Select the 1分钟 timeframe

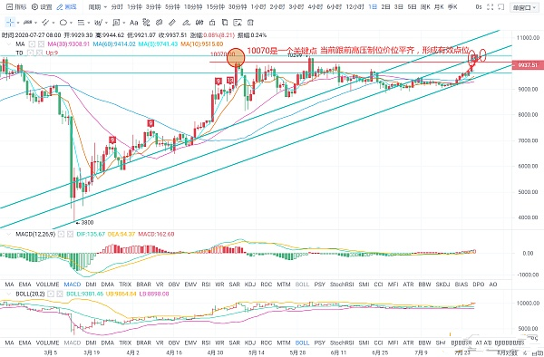pos(134,6)
